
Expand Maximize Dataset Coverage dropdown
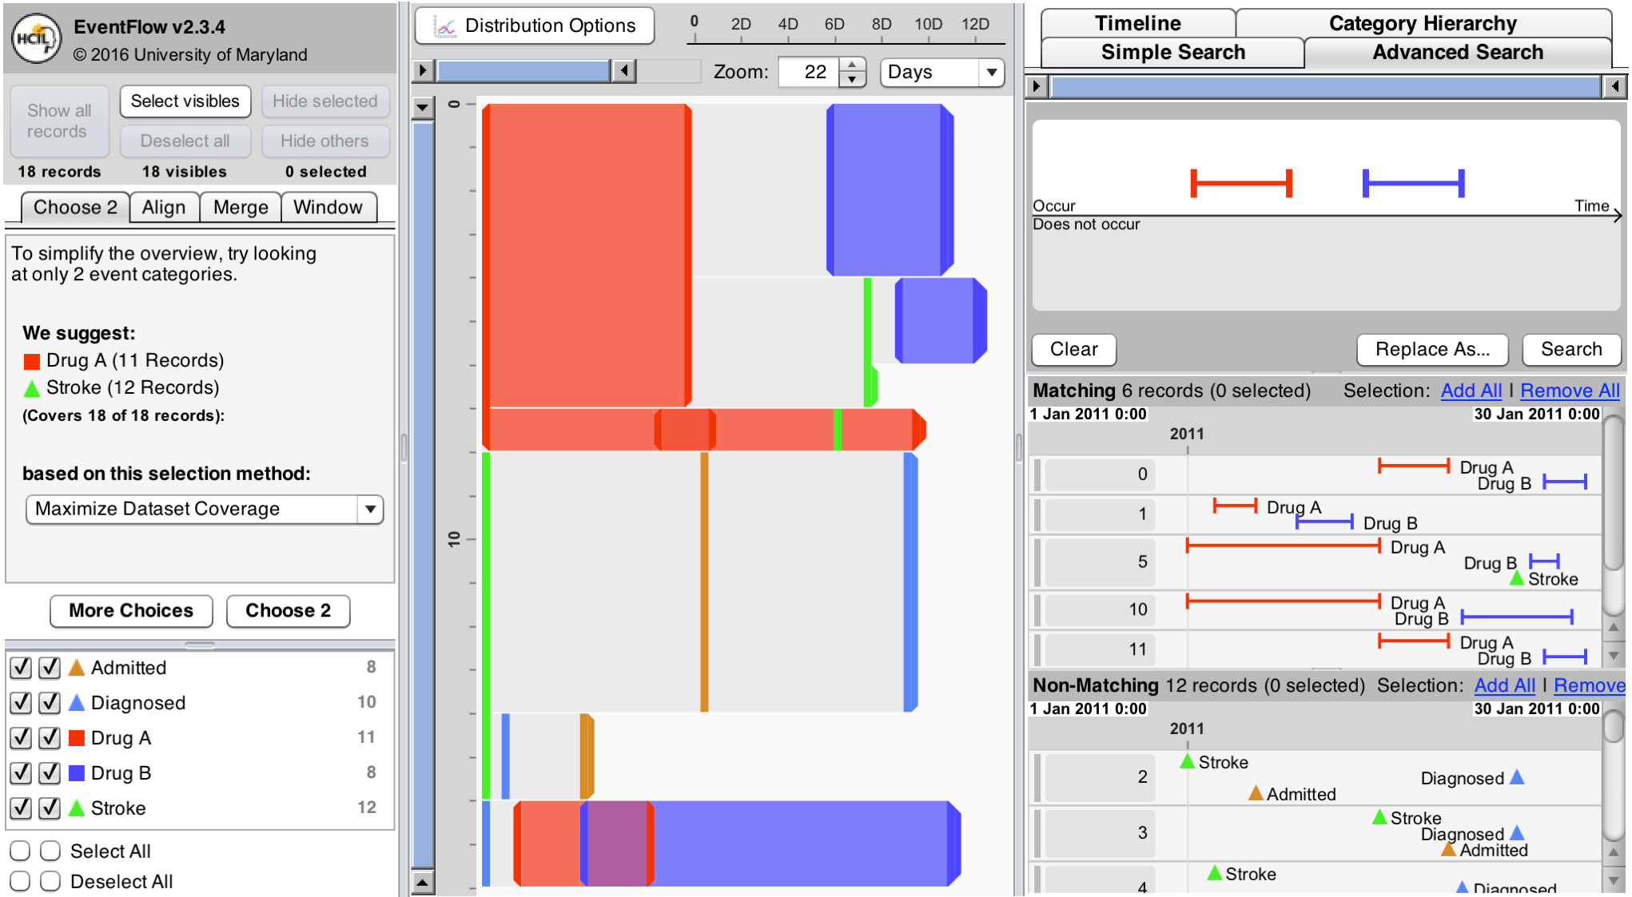click(205, 510)
